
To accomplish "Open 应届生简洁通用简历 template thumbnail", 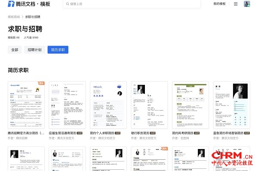I will pyautogui.click(x=67, y=105).
